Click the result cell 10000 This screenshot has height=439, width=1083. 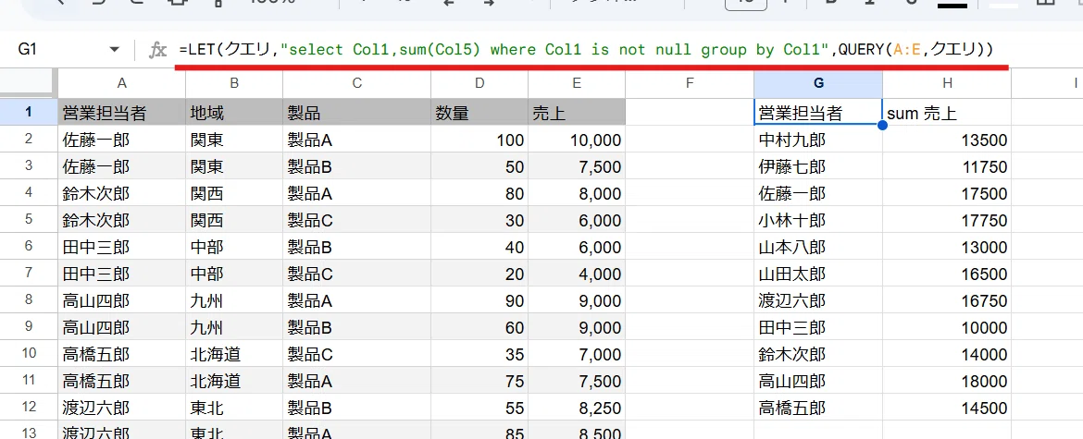point(947,328)
